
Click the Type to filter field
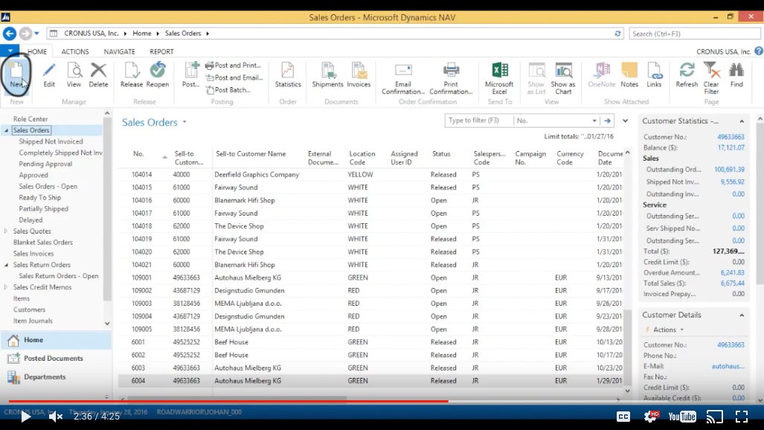[x=479, y=121]
